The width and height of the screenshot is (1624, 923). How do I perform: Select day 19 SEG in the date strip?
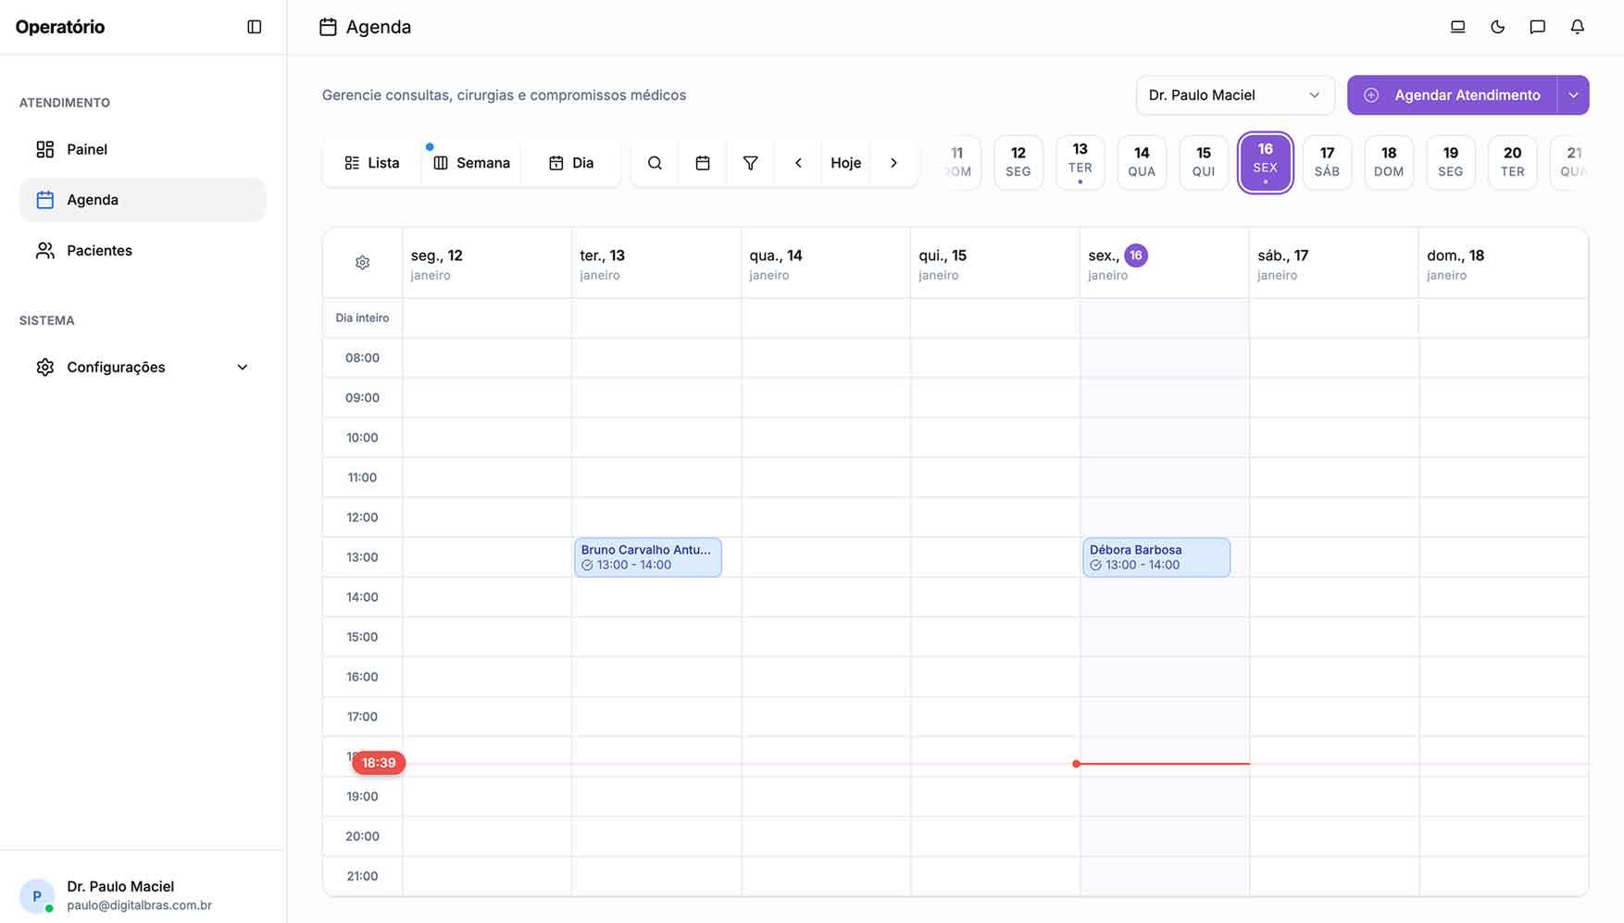[x=1450, y=162]
